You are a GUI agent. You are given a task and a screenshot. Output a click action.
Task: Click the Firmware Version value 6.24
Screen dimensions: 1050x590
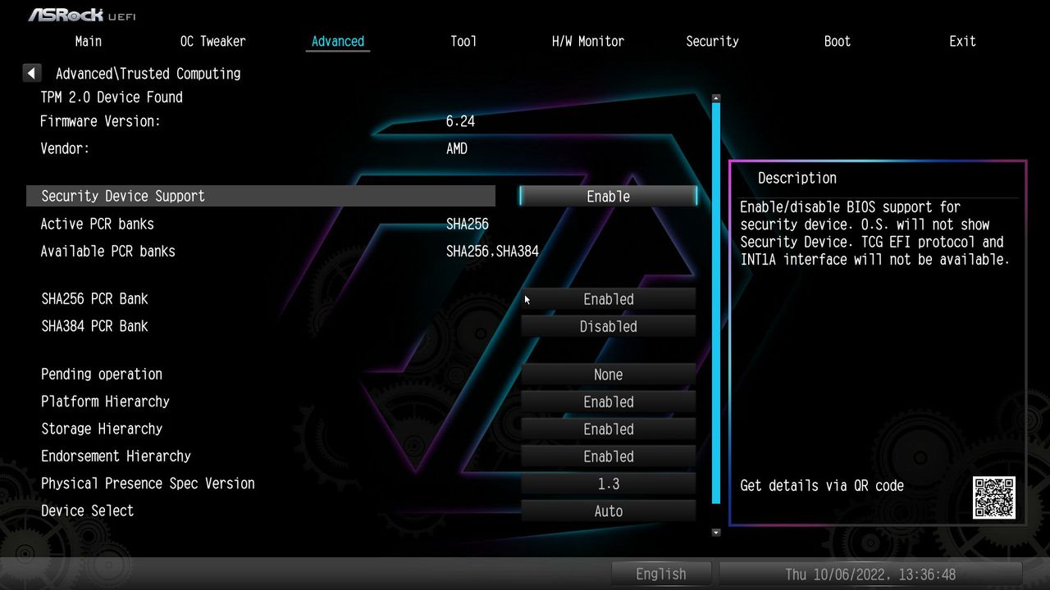point(460,121)
